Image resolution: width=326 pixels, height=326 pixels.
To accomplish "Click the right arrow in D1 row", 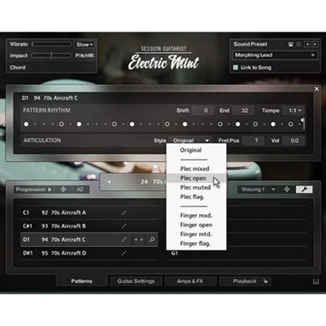I will pos(142,240).
